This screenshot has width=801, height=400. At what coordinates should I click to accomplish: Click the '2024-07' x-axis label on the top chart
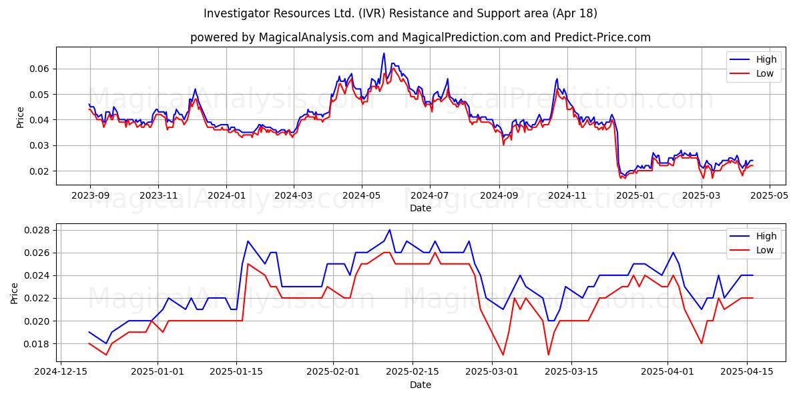(x=429, y=196)
